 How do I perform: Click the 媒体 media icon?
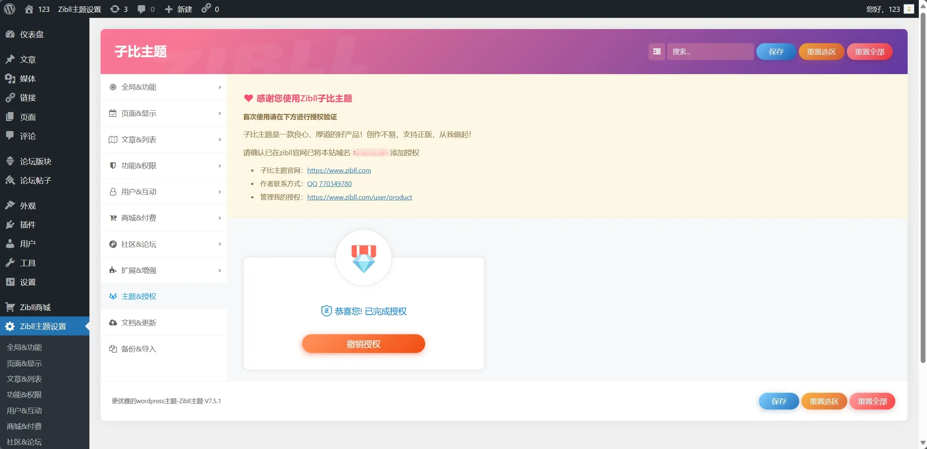coord(10,79)
